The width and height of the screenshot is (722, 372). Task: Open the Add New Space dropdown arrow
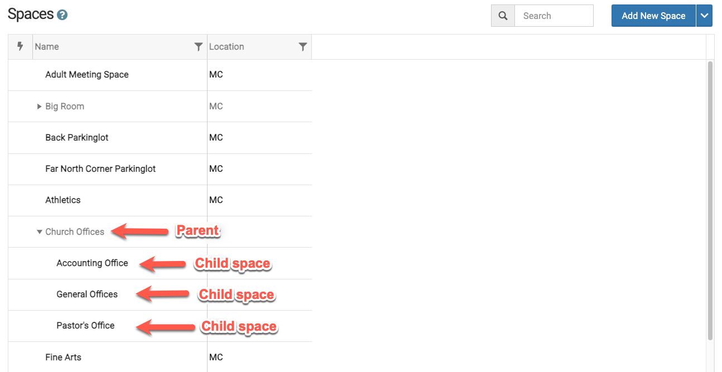pos(704,16)
